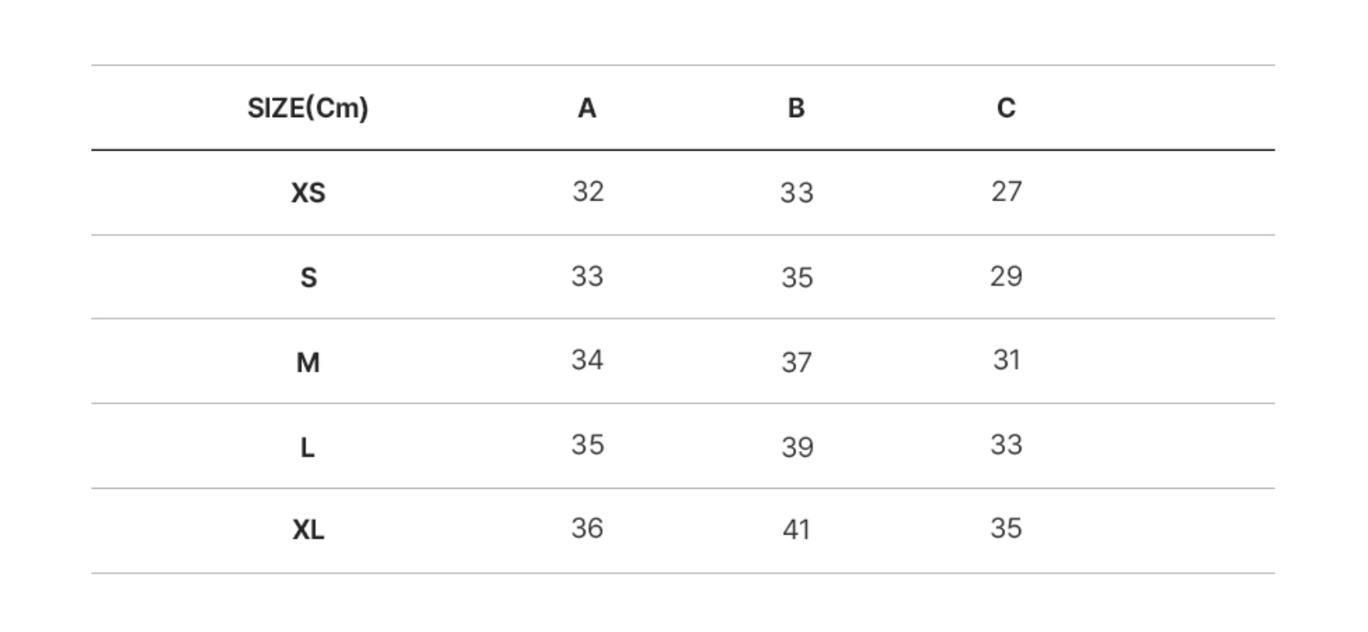Click the XL size row label

coord(308,530)
